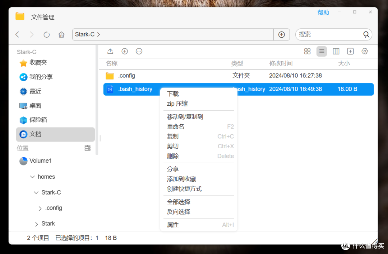Open the settings gear icon
This screenshot has height=254, width=388.
point(365,51)
